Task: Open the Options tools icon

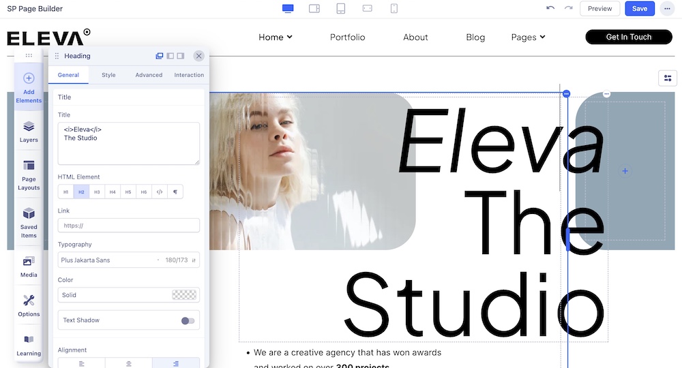Action: pos(29,305)
